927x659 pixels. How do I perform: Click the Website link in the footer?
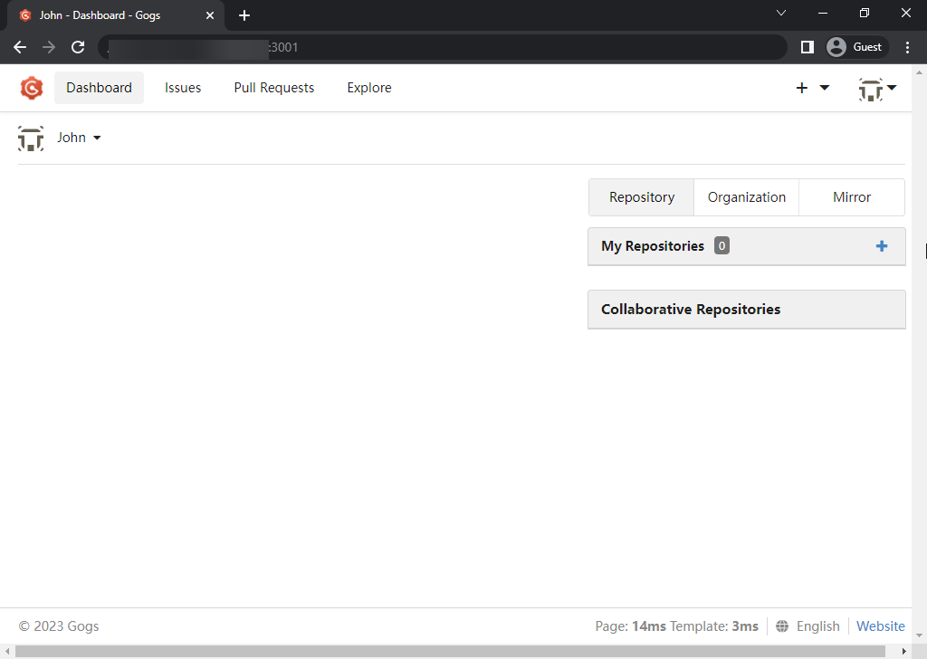coord(880,626)
